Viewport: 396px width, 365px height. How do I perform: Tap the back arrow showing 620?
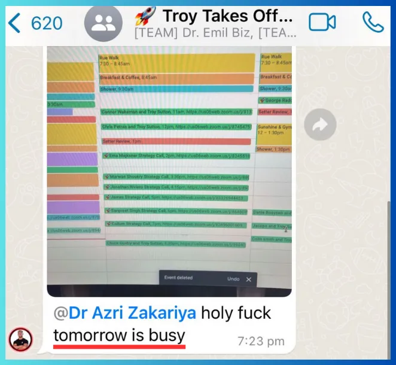tap(35, 23)
